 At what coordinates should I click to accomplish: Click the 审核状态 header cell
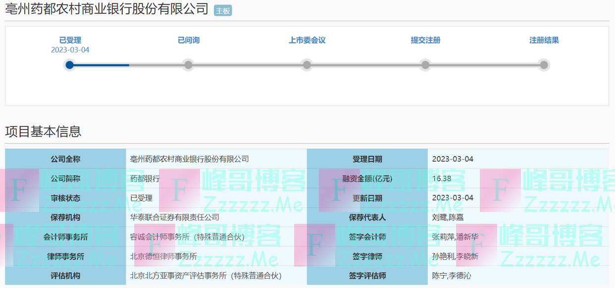pos(65,198)
